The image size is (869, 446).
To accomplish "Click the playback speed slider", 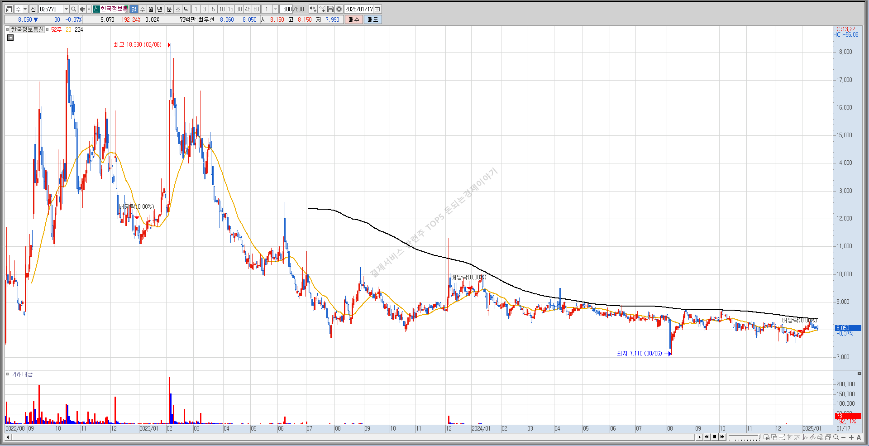I will click(744, 437).
